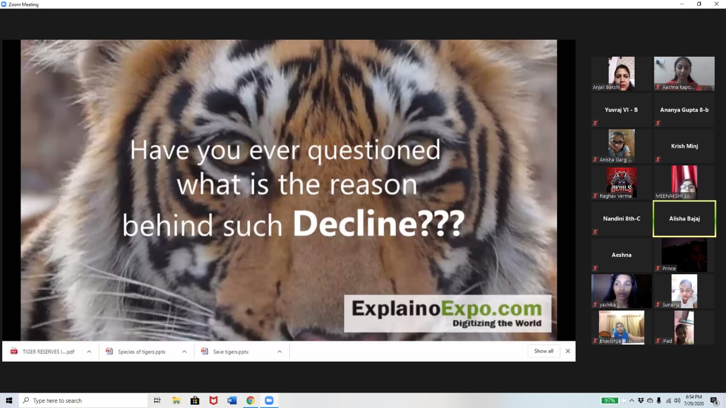This screenshot has height=408, width=726.
Task: Expand options for TIGER RESERVES pdf download
Action: coord(89,351)
